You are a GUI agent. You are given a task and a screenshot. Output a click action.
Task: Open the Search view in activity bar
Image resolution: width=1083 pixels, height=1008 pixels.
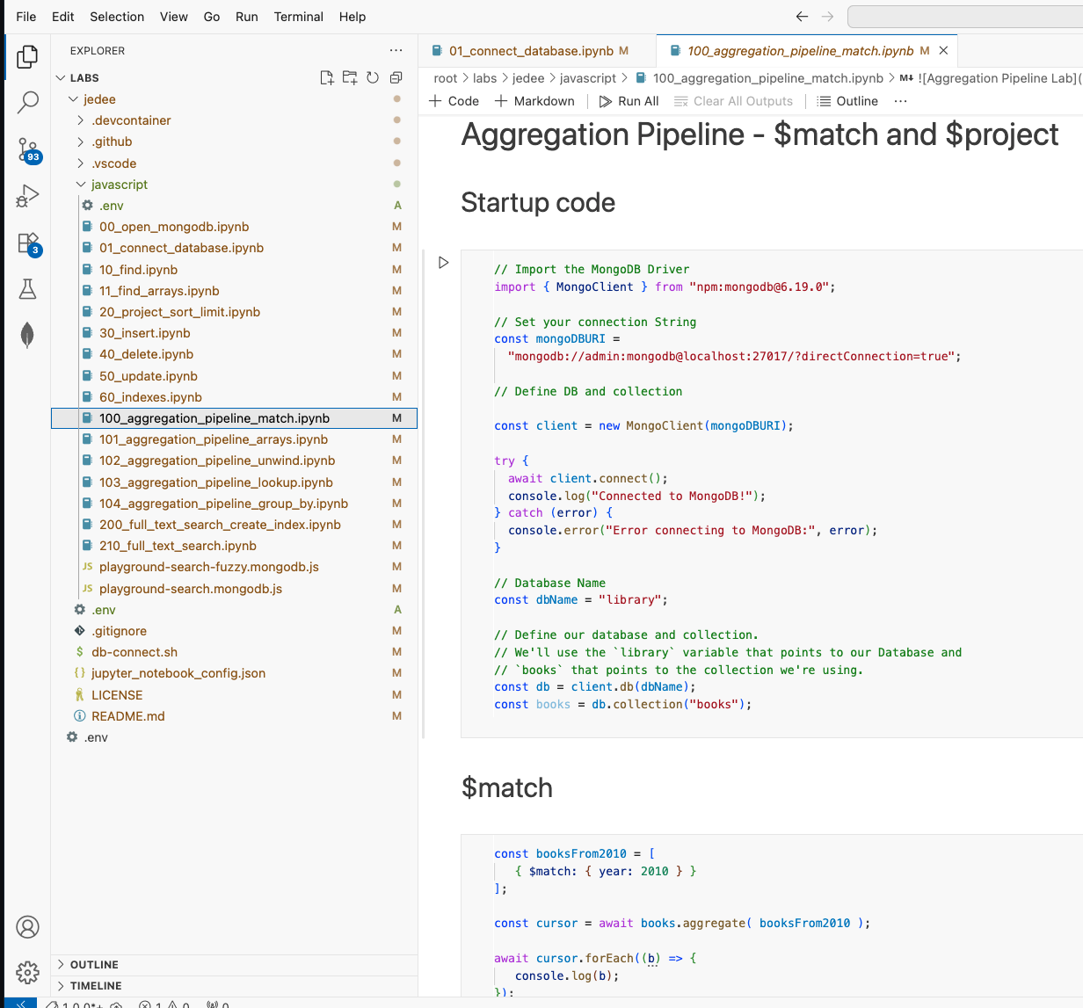pyautogui.click(x=27, y=103)
